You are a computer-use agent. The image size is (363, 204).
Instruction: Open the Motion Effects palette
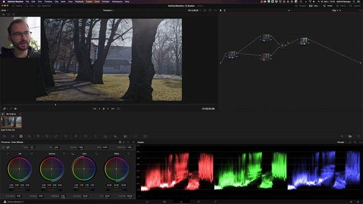47,137
